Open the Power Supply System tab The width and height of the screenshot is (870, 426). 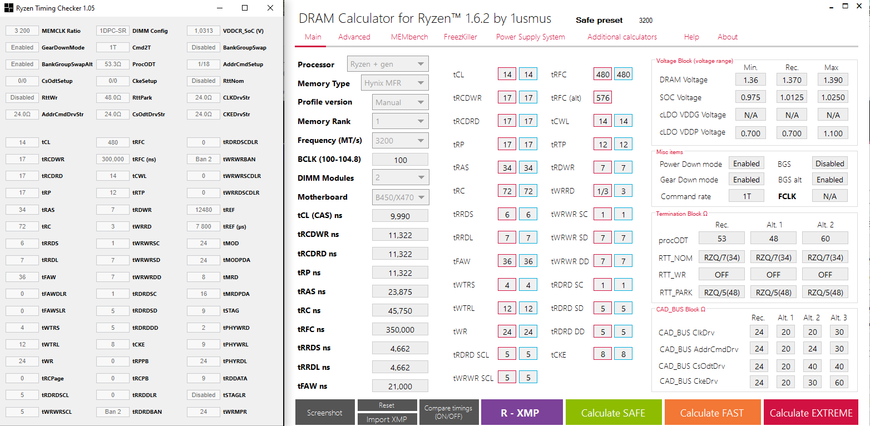(530, 37)
